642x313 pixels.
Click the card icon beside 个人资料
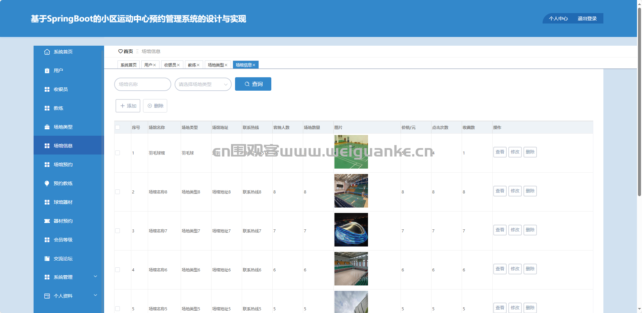click(x=47, y=296)
